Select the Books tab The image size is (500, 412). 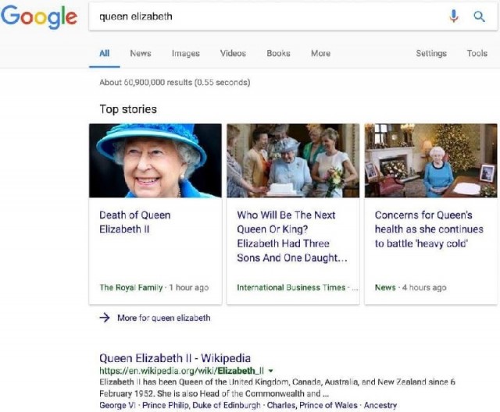click(x=278, y=53)
